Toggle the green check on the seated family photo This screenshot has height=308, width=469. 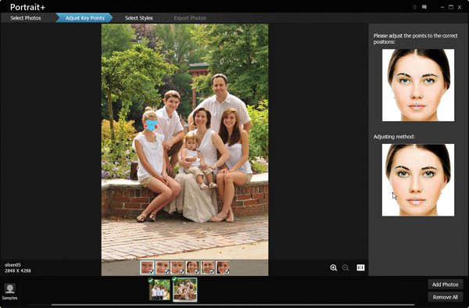coord(174,280)
